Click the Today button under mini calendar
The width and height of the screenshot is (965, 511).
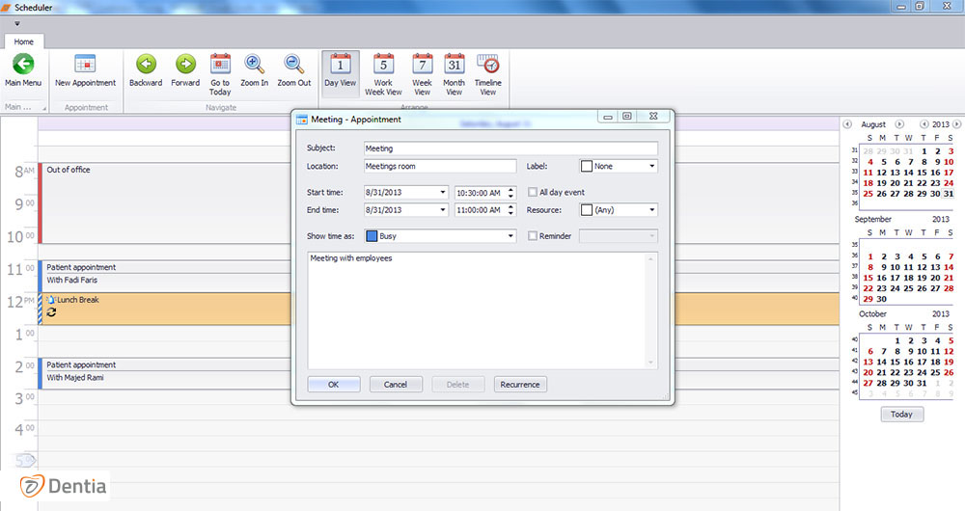901,415
